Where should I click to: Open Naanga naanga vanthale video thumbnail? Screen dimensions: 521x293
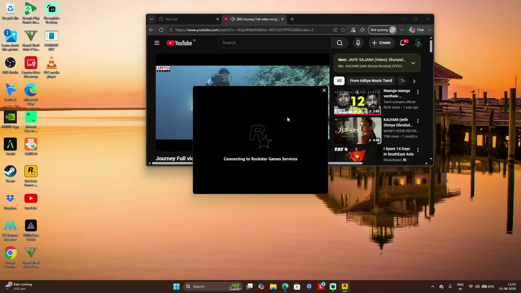click(357, 102)
